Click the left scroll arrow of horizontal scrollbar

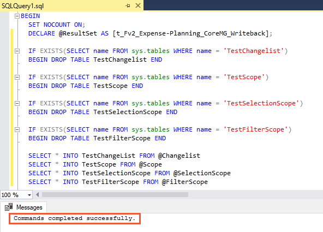click(38, 195)
